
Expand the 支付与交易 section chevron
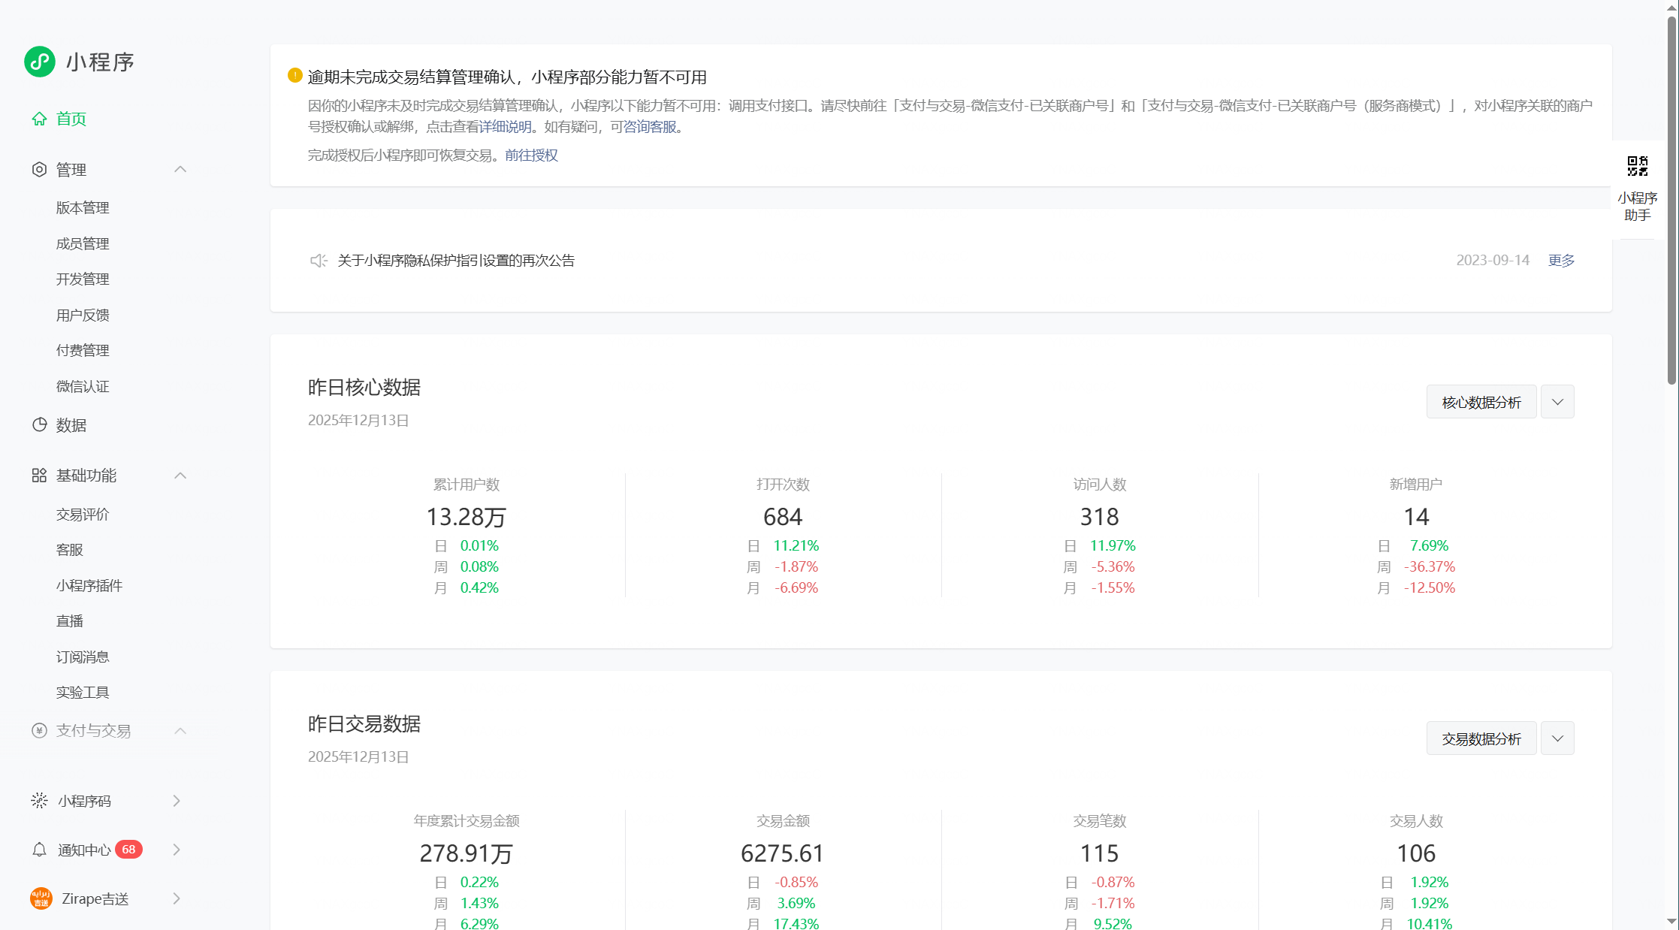pyautogui.click(x=180, y=731)
